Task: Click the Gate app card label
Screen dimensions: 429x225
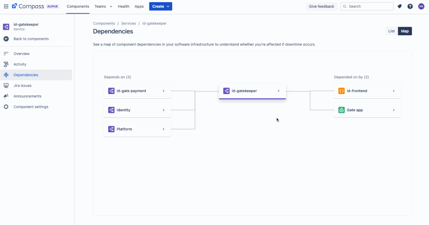Action: click(355, 110)
